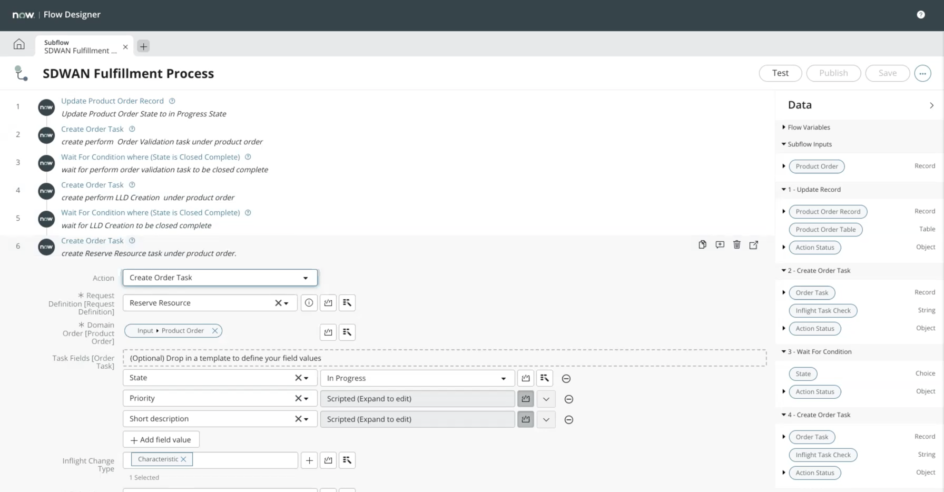This screenshot has width=944, height=492.
Task: Open data pill picker for Request Definition
Action: click(x=347, y=303)
